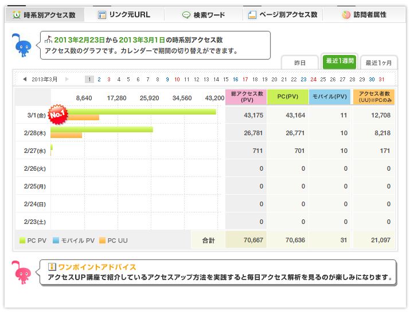Click the info icon beside ワンポイントアドバイス
Screen dimensions: 410x315
pos(52,267)
